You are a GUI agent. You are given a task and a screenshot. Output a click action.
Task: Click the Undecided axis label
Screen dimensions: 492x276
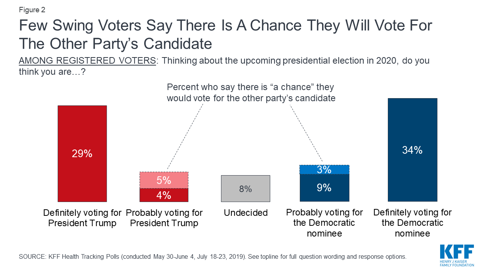[x=246, y=213]
